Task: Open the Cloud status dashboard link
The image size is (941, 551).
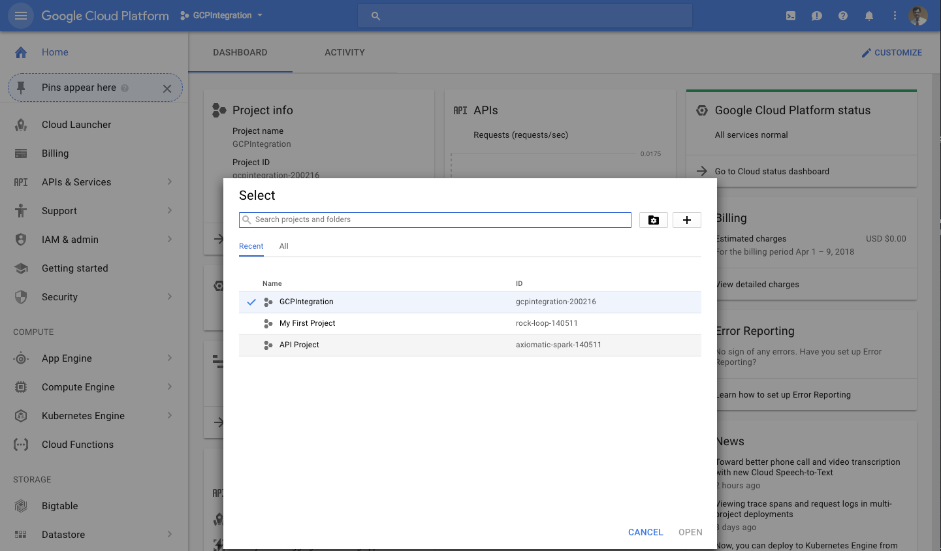Action: coord(771,171)
